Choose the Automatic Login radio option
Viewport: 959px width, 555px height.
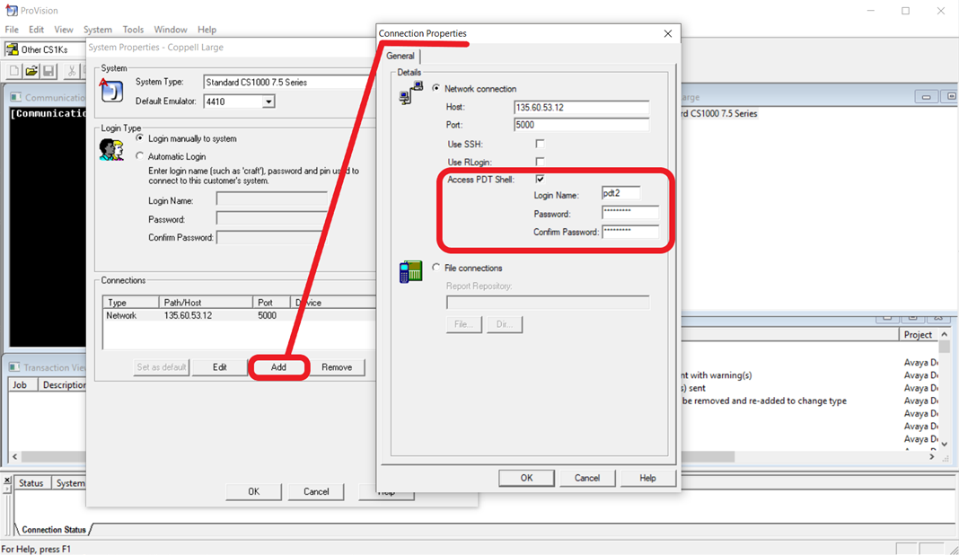[x=140, y=156]
